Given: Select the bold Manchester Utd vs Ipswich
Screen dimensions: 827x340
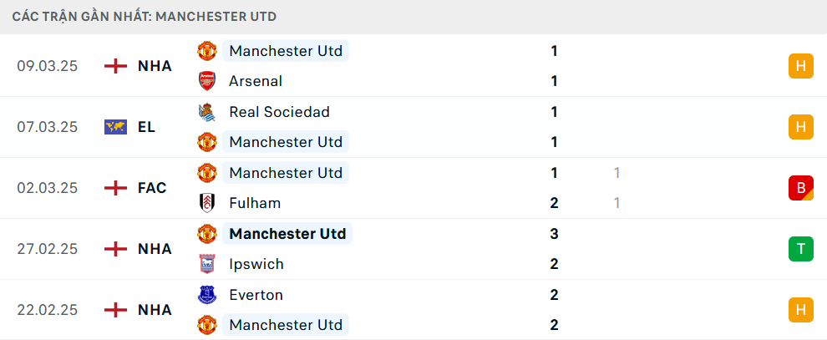Looking at the screenshot, I should click(287, 234).
